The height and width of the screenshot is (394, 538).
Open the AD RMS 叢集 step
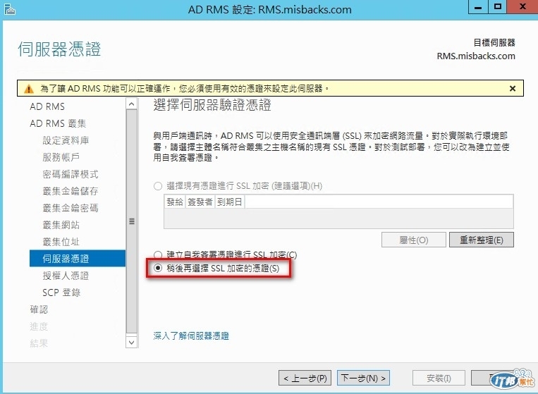click(x=58, y=123)
